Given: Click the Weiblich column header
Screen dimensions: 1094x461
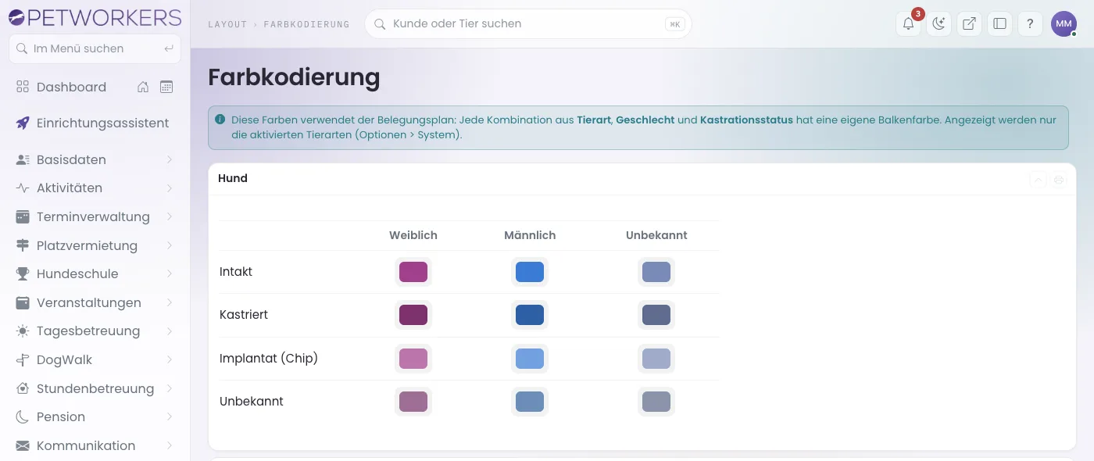Looking at the screenshot, I should 413,235.
